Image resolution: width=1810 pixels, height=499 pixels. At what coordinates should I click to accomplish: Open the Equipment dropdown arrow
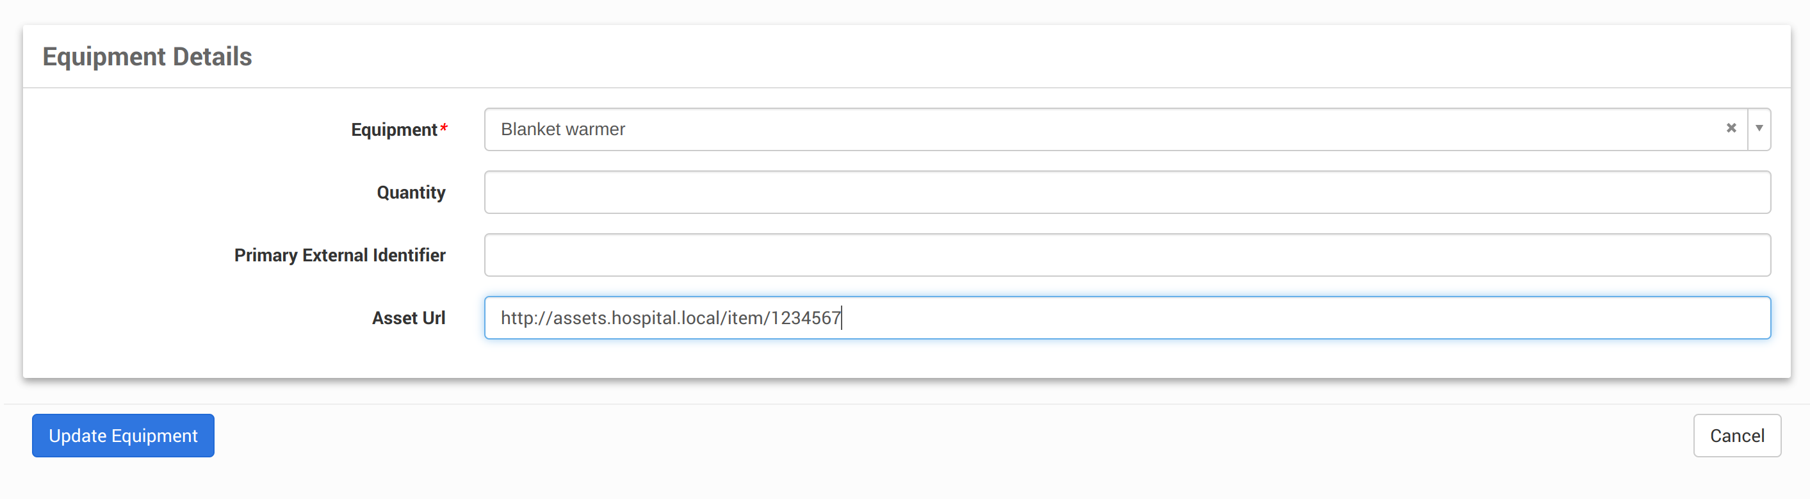pos(1759,129)
